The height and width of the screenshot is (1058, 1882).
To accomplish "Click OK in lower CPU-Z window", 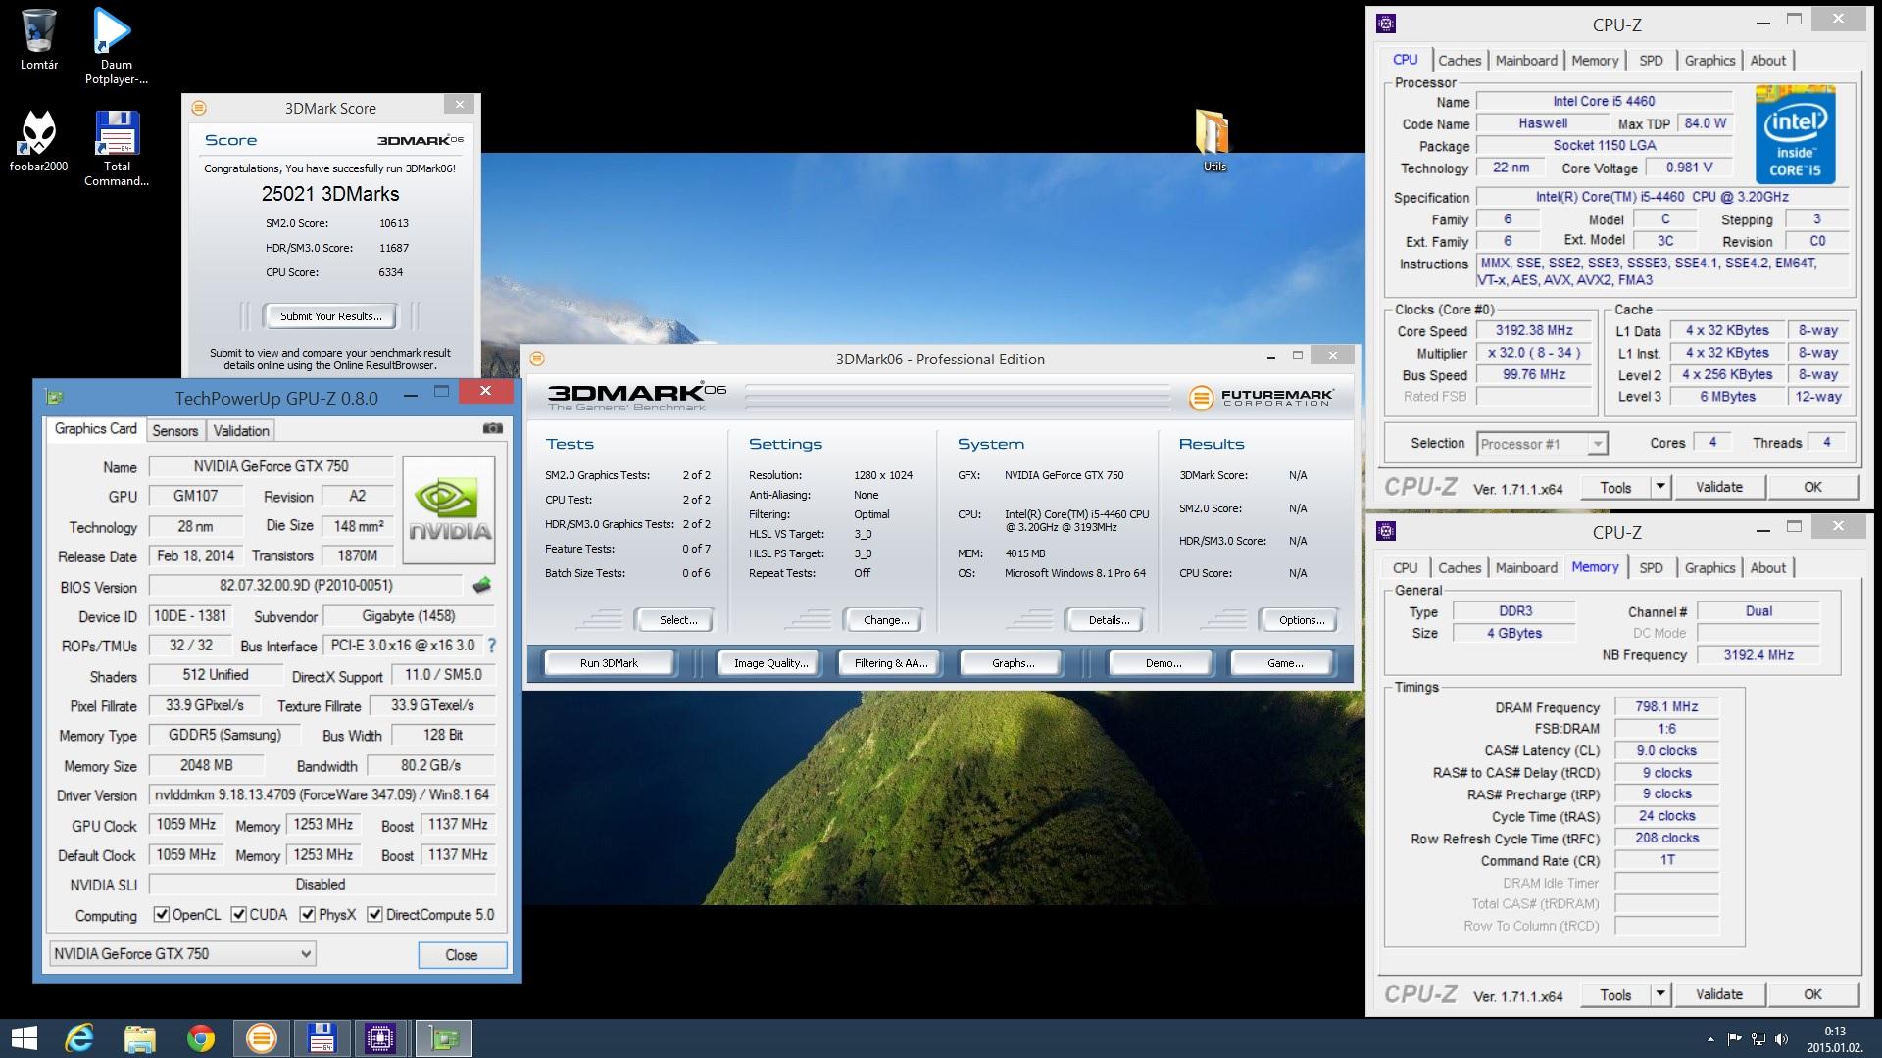I will point(1812,994).
